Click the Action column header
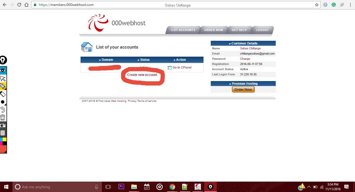355x192 pixels. tap(180, 60)
